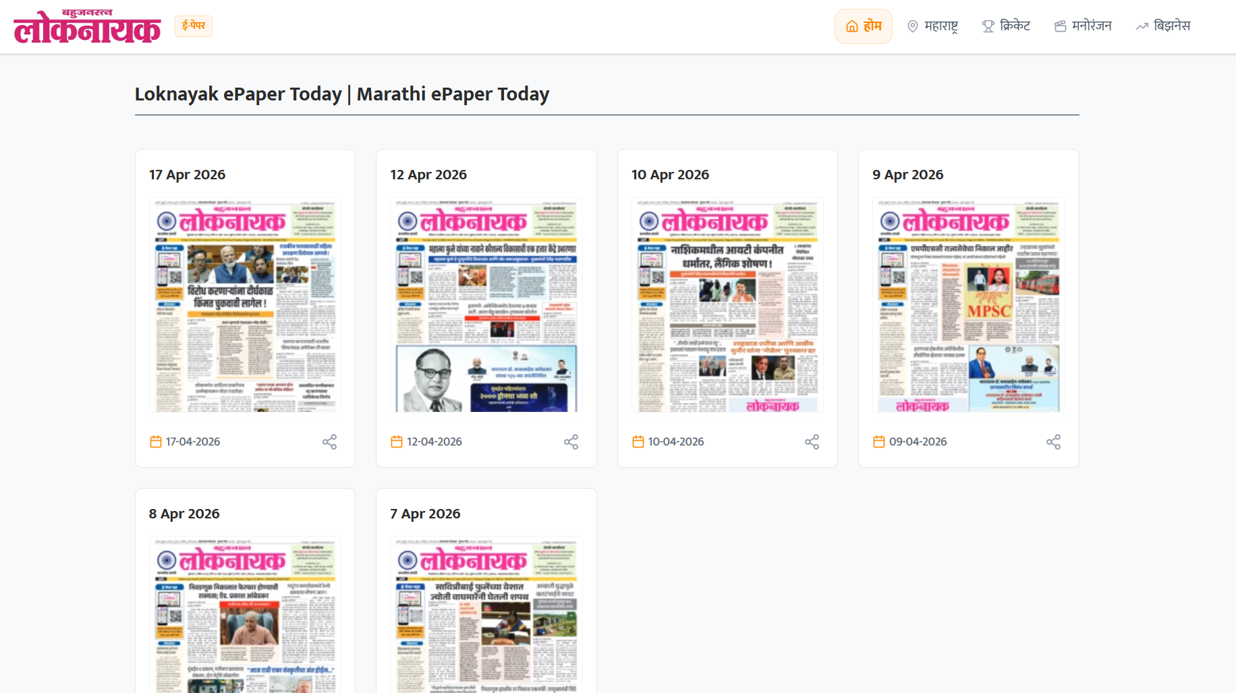Open बिझनेस menu item
The width and height of the screenshot is (1236, 693).
click(x=1163, y=26)
